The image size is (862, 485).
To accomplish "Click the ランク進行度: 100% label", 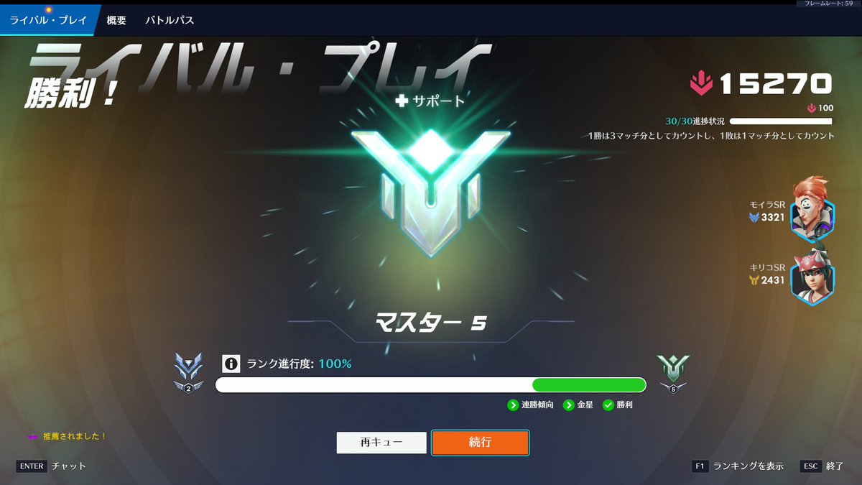I will click(299, 364).
